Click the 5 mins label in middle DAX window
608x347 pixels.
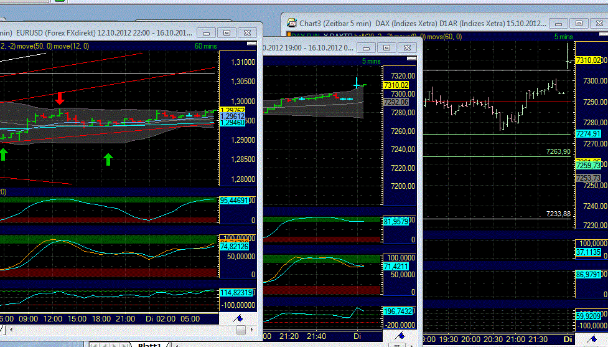tap(371, 61)
